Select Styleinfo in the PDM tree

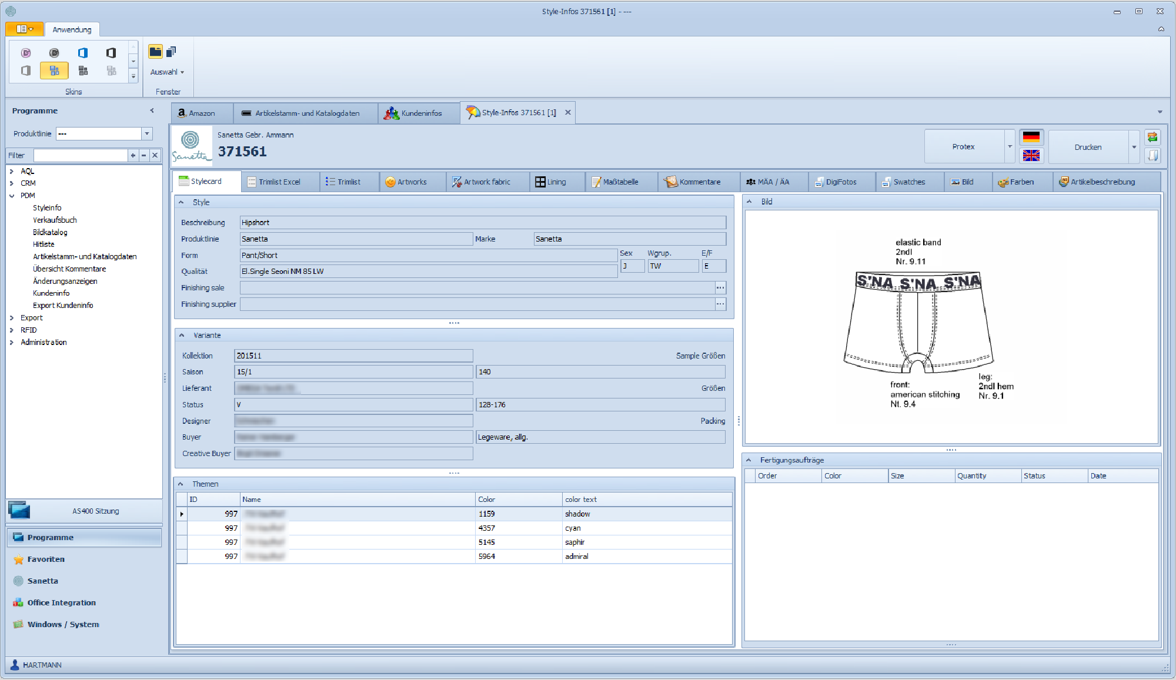pos(47,207)
